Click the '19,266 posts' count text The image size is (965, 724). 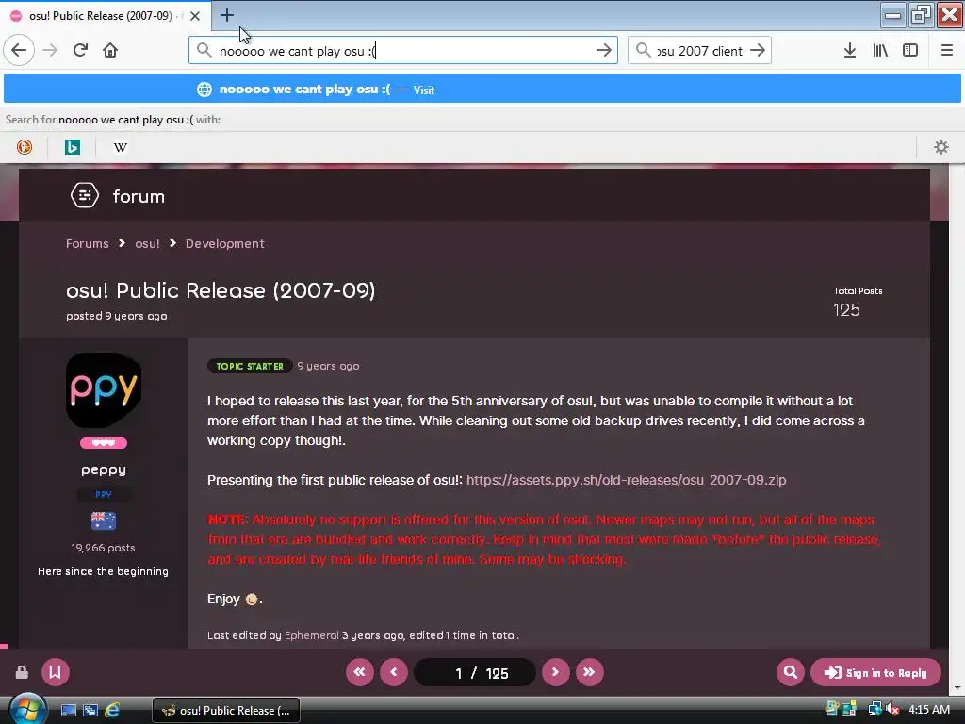pos(104,548)
